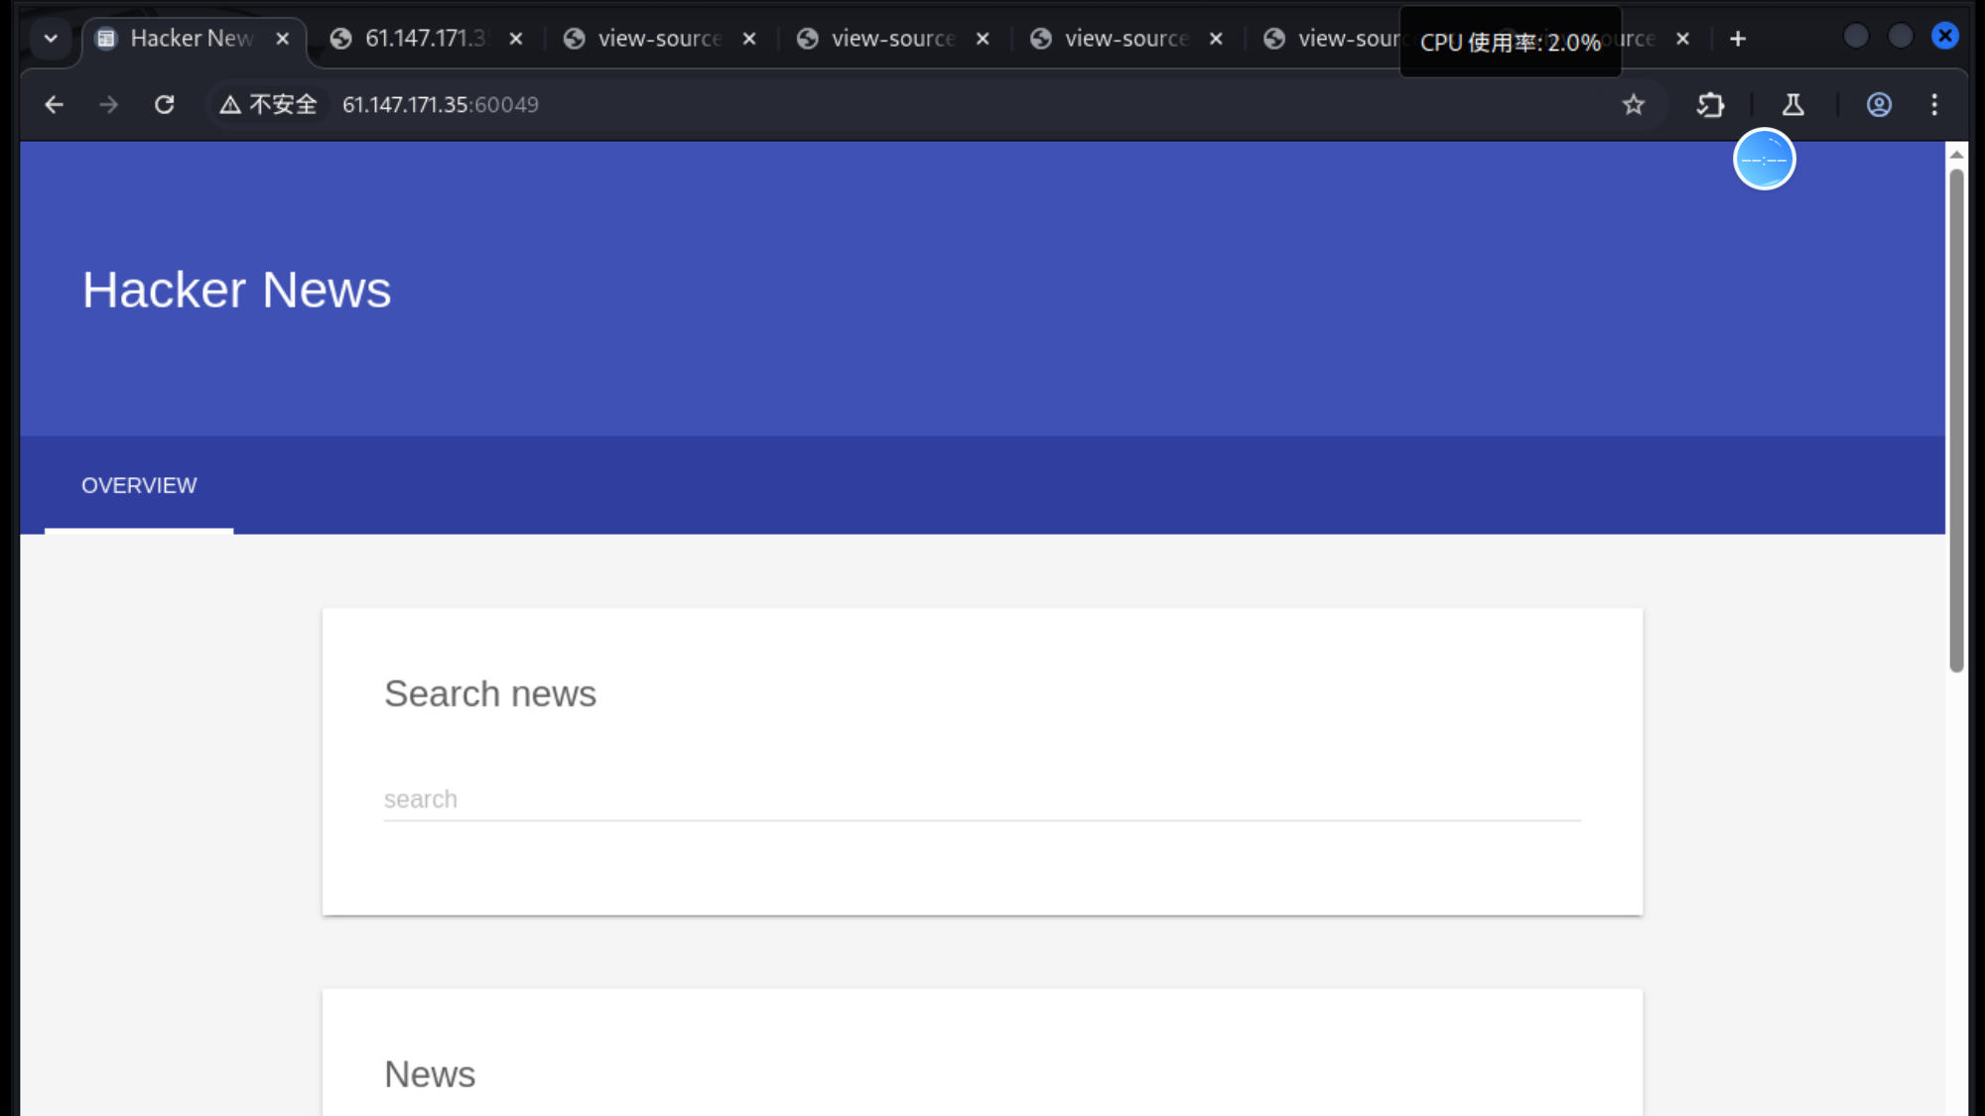
Task: Switch to the 61.147.171.3 tab
Action: coord(425,39)
